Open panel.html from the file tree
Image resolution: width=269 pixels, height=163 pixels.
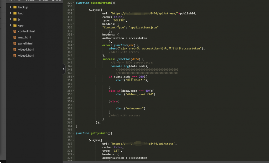tap(25, 43)
